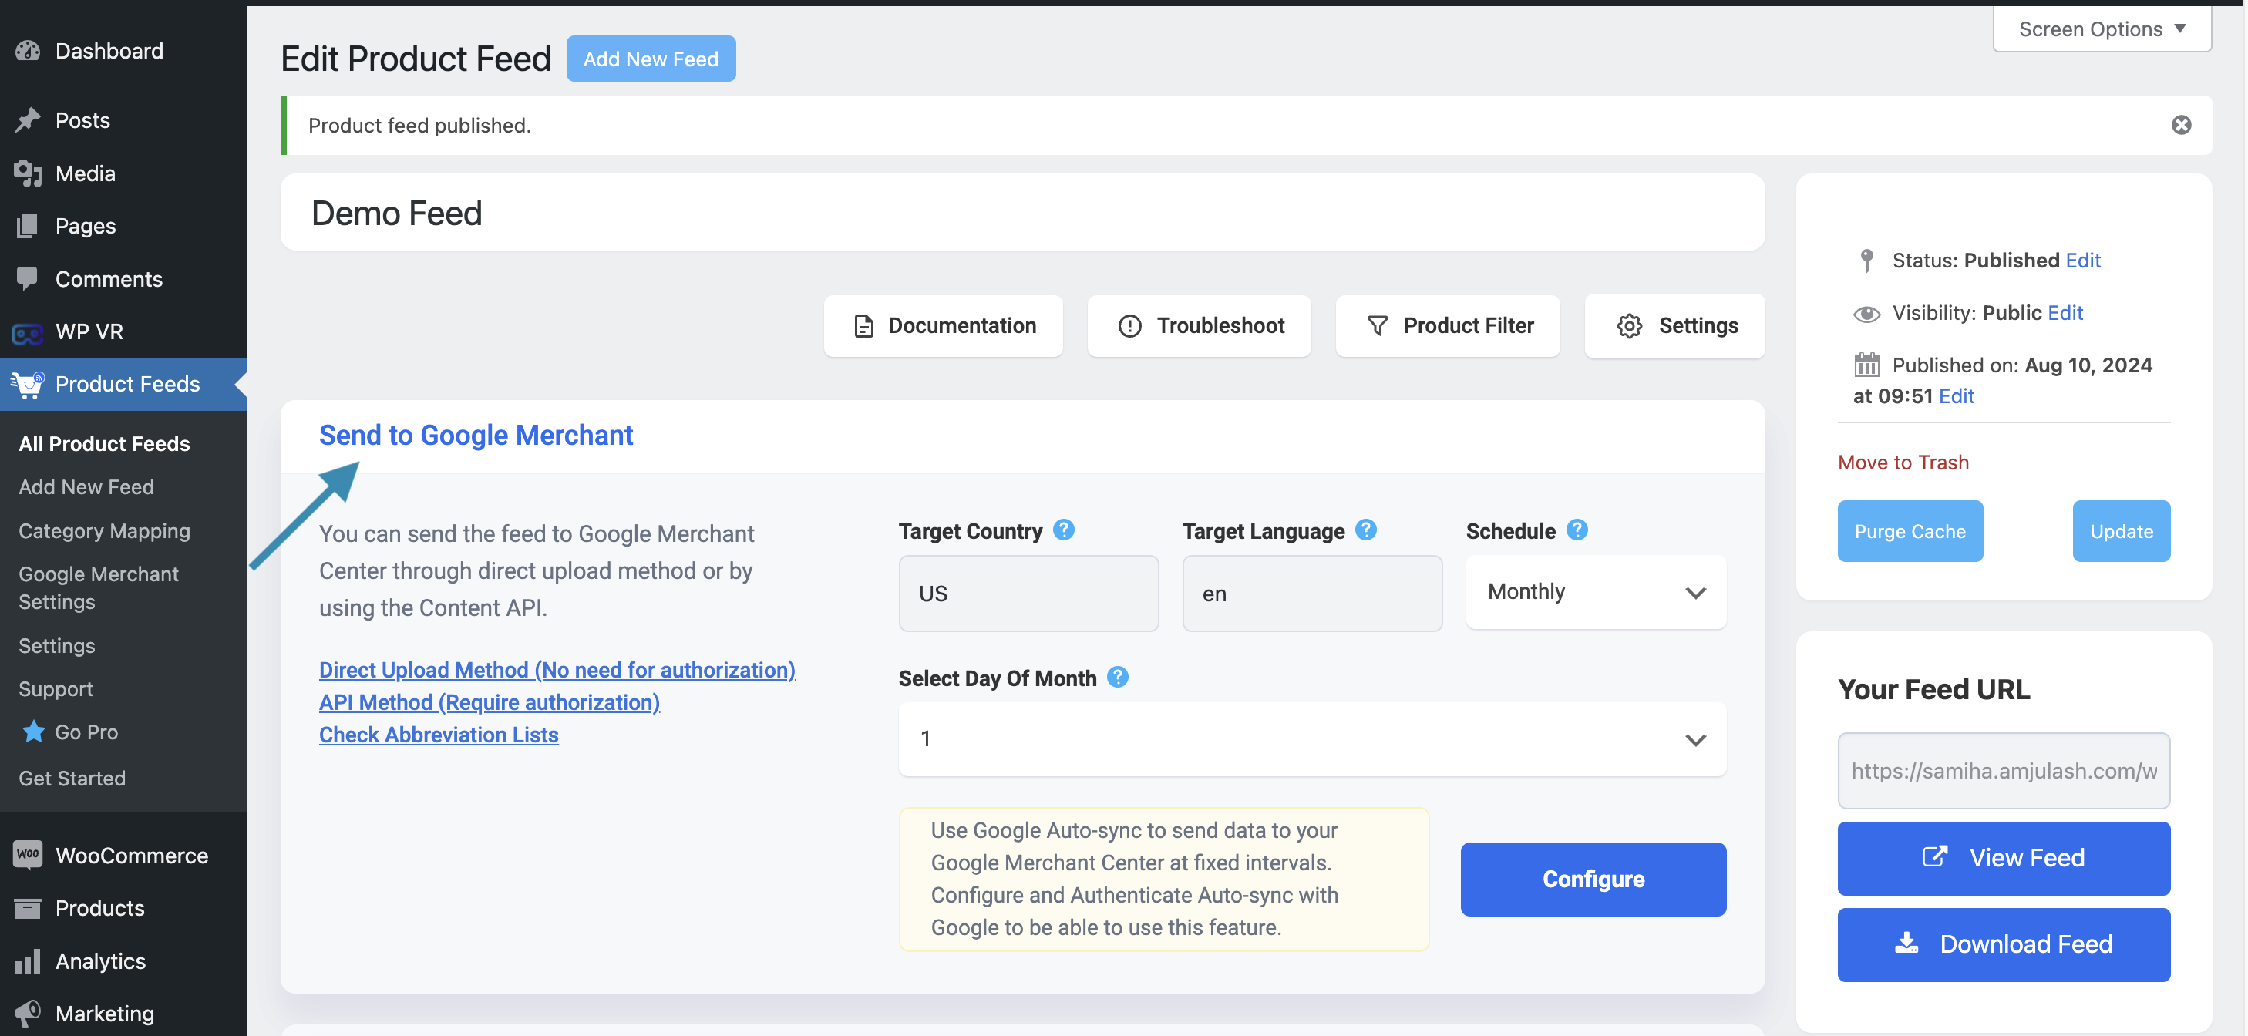Click the Status pin icon
This screenshot has height=1036, width=2248.
point(1866,260)
